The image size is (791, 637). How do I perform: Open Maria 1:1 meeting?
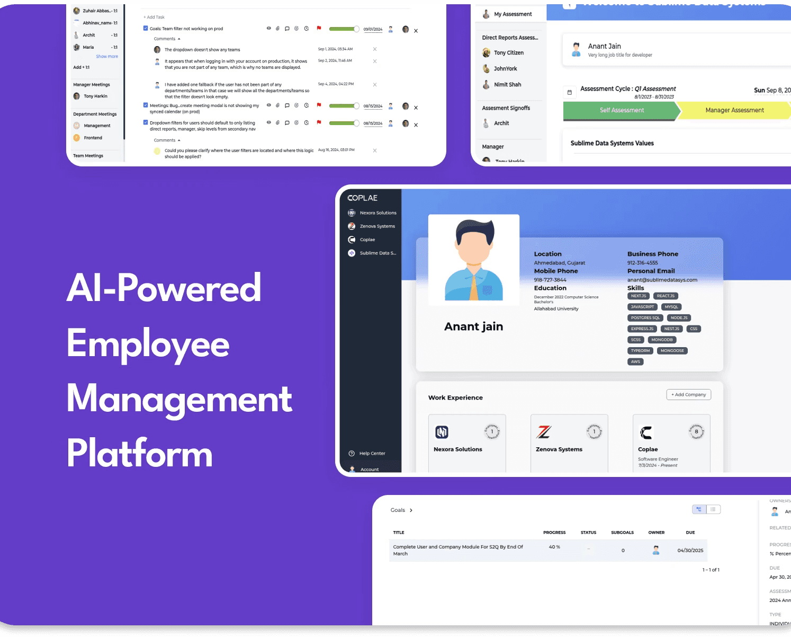pyautogui.click(x=95, y=47)
